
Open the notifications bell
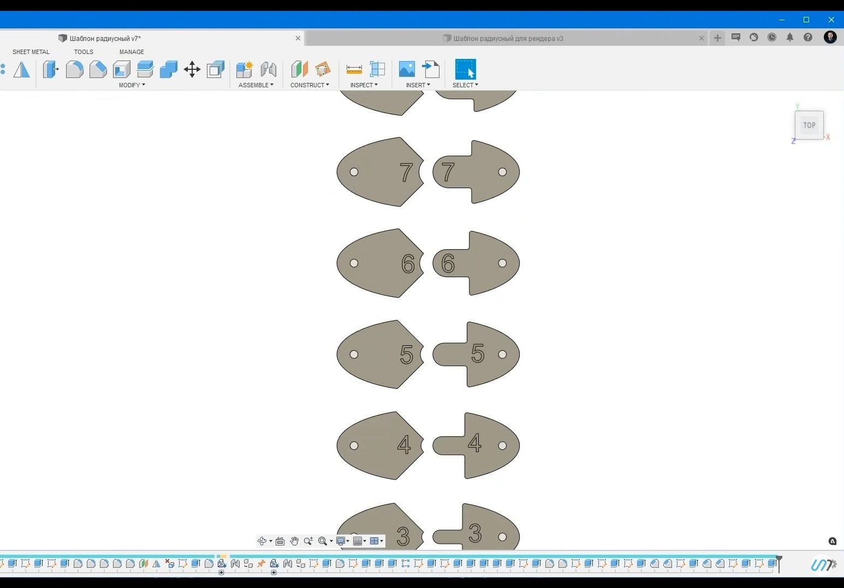[x=790, y=38]
